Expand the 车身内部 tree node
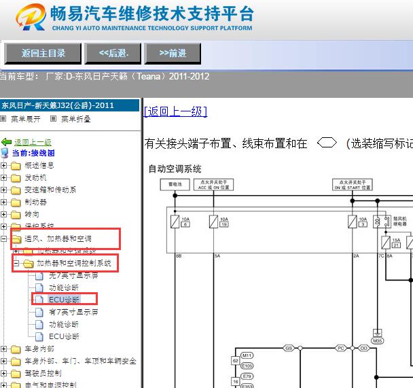Viewport: 413px width, 388px height. coord(3,349)
